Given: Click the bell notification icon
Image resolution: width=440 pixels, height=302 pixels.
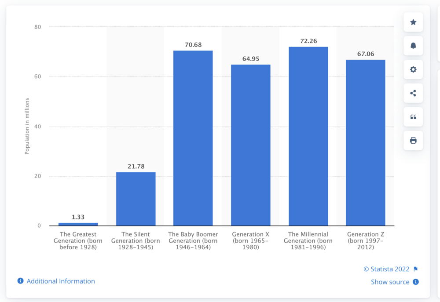Looking at the screenshot, I should pyautogui.click(x=413, y=46).
